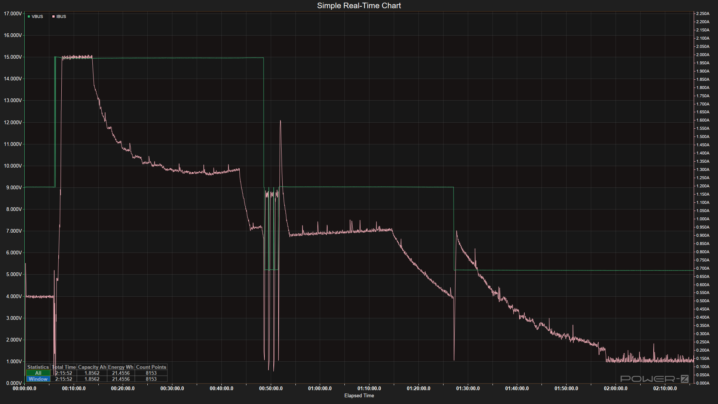Toggle the VBUS legend entry
Screen dimensions: 718x404
tap(36, 16)
